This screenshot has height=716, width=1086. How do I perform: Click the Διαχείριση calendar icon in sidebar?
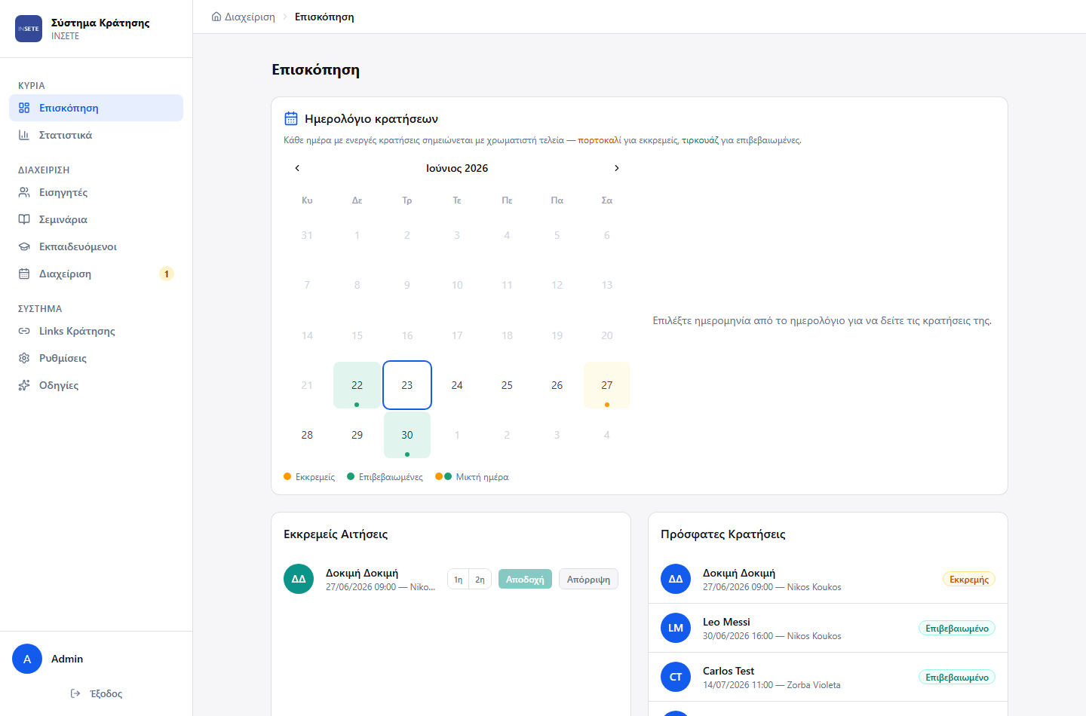[x=24, y=274]
